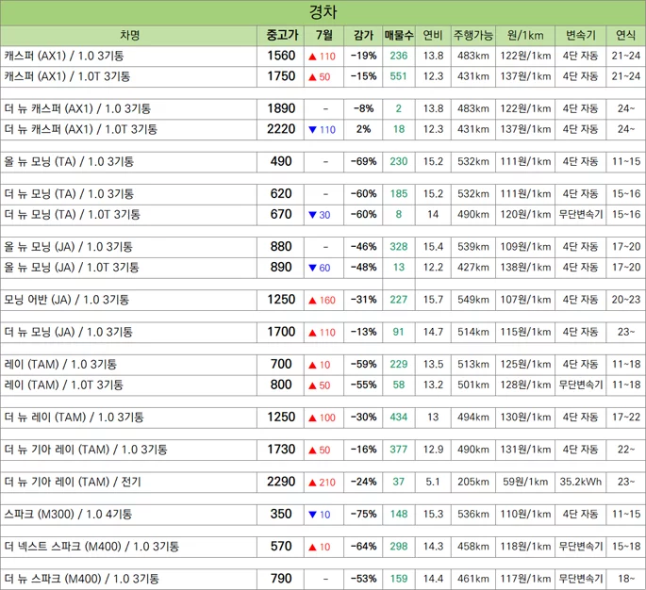Click the blue ▼60 July change
This screenshot has width=646, height=590.
click(320, 269)
